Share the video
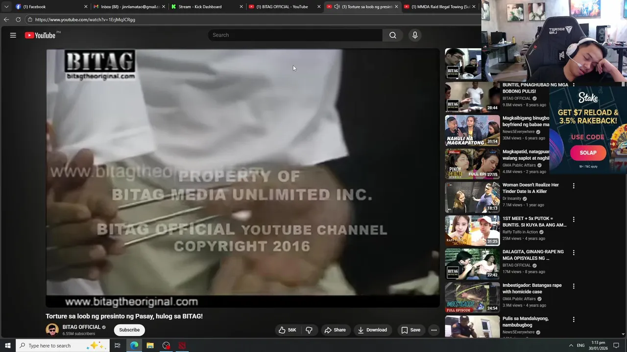627x352 pixels. tap(335, 330)
